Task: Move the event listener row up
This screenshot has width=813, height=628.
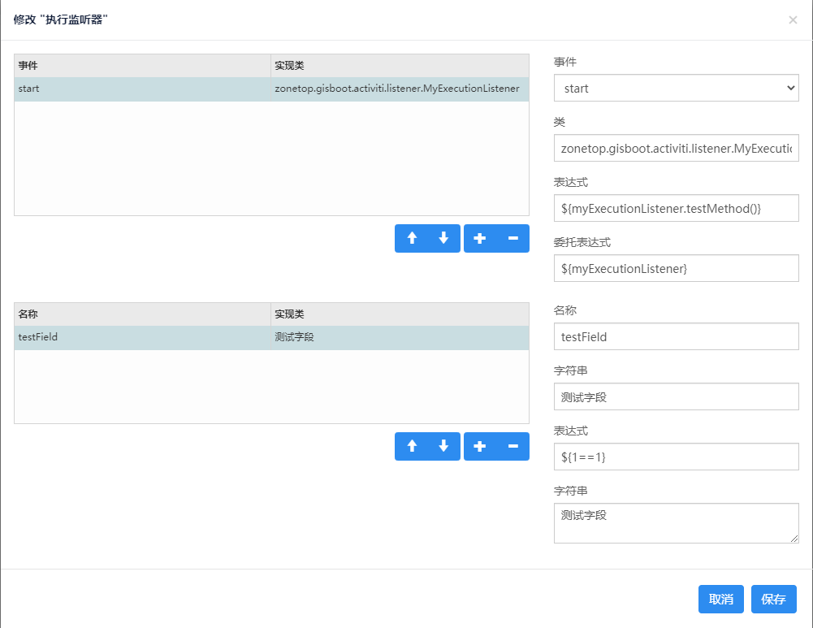Action: pyautogui.click(x=412, y=238)
